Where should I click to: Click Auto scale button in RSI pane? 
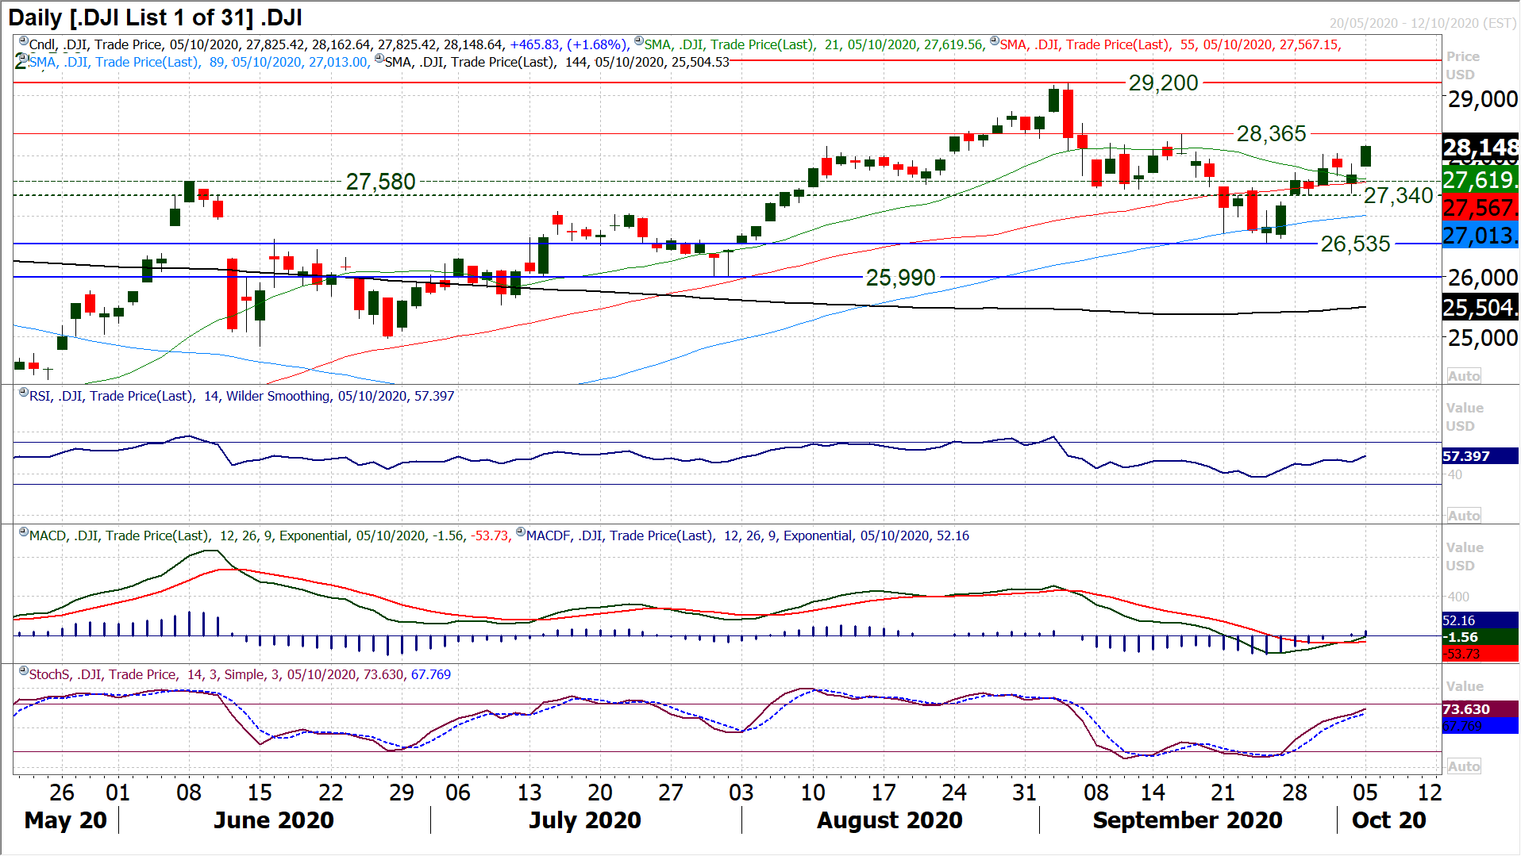[x=1464, y=516]
